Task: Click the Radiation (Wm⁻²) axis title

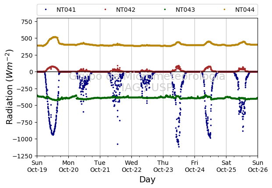Action: [9, 87]
